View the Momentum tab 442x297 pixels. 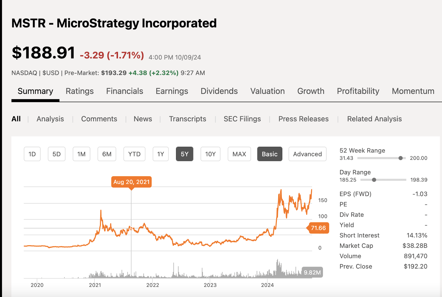point(413,91)
